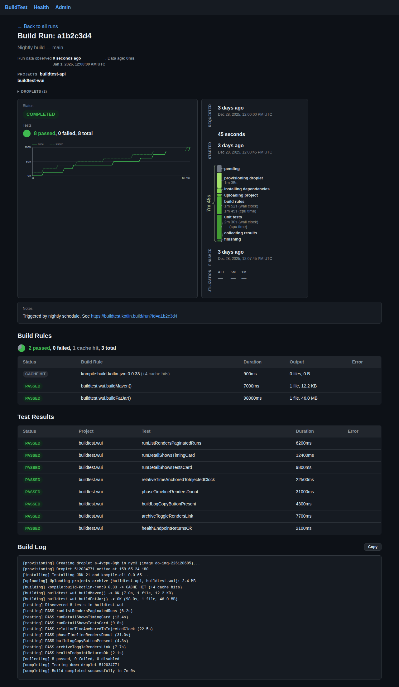Click the 'Dec 28, 2025, 12:07:45 PM UTC' finished timestamp
The width and height of the screenshot is (399, 687).
coord(245,259)
